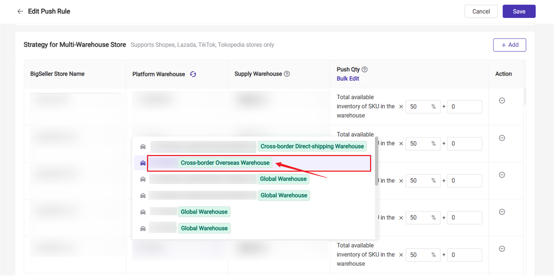Remove the fifth strategy row
The image size is (554, 277).
coord(502,249)
